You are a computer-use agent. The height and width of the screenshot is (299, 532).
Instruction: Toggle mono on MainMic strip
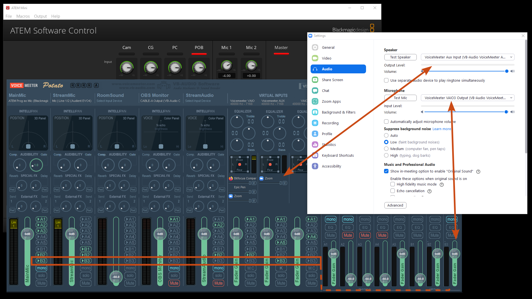pos(42,268)
